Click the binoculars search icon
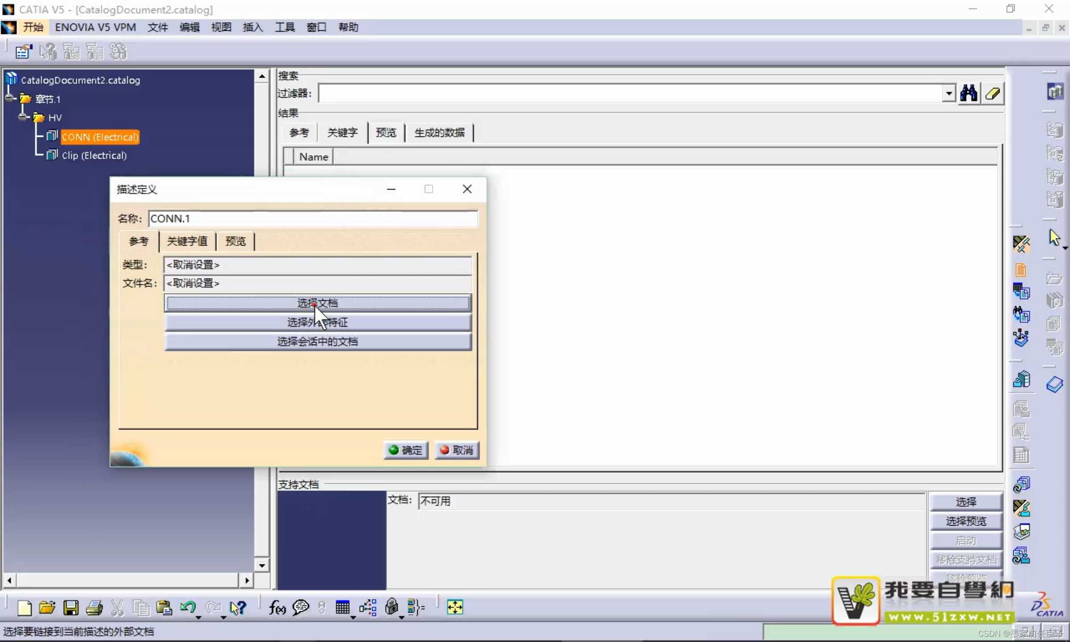1070x642 pixels. (x=968, y=93)
